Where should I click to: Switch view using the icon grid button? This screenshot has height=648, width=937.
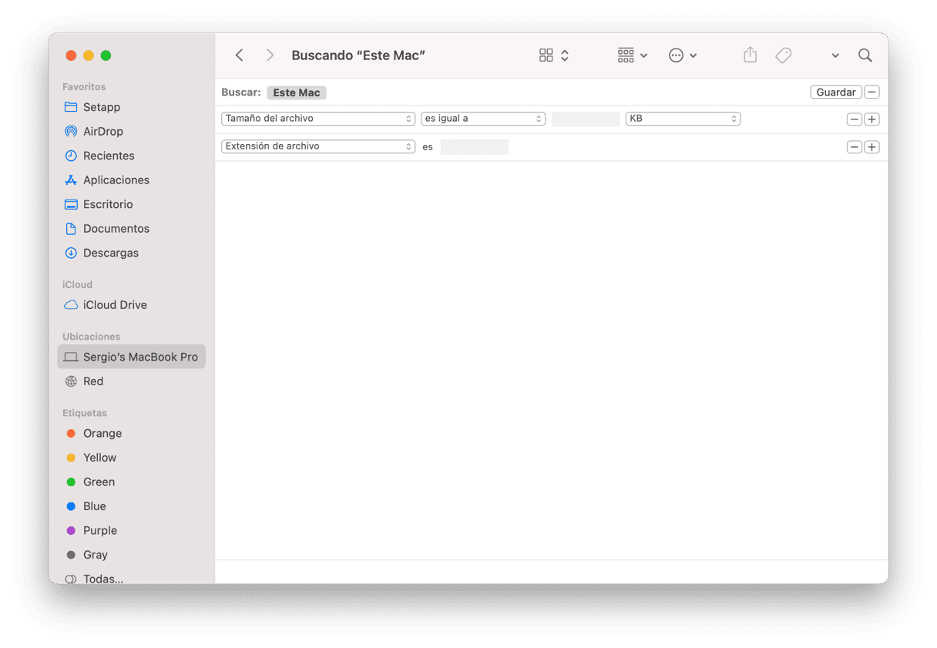click(546, 55)
